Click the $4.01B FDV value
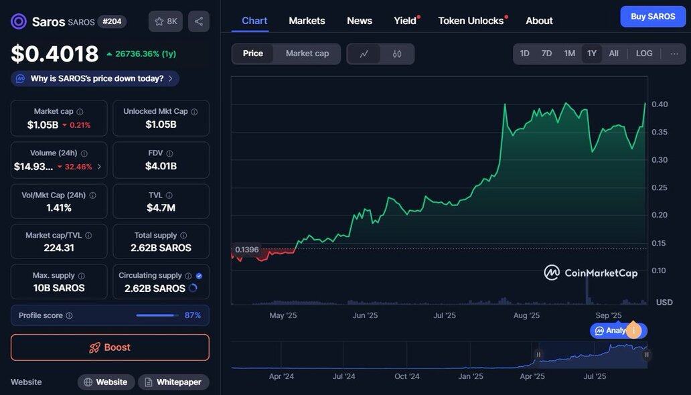 [x=161, y=166]
